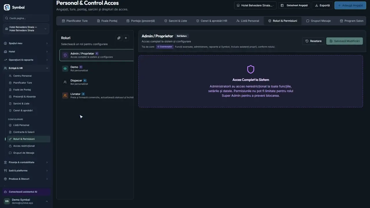Open the Demo Symbai account menu
The image size is (370, 208).
[26, 201]
